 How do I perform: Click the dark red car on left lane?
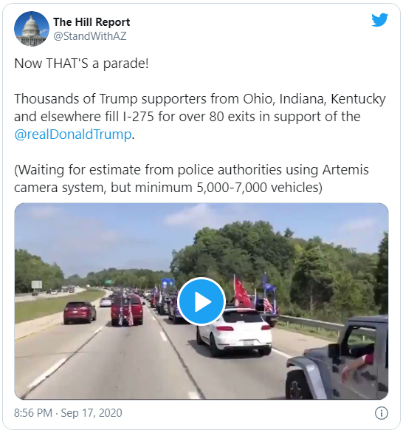[x=80, y=313]
